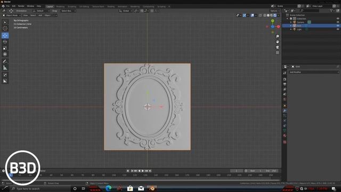Image resolution: width=341 pixels, height=192 pixels.
Task: Activate the Rotate tool
Action: pyautogui.click(x=5, y=42)
